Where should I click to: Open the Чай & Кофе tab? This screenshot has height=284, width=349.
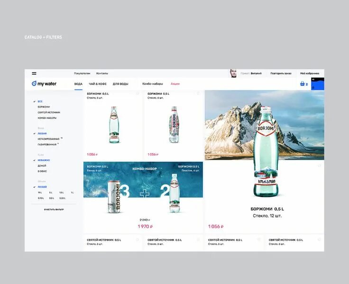(x=98, y=84)
